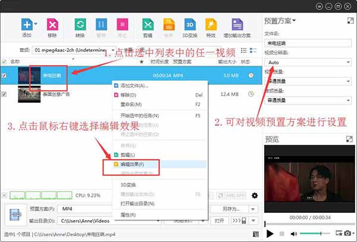Open settings via the gear icon
This screenshot has width=357, height=242.
tap(255, 195)
